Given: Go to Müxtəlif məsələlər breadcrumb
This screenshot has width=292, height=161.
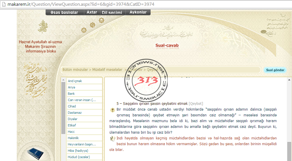Looking at the screenshot, I should pos(107,70).
